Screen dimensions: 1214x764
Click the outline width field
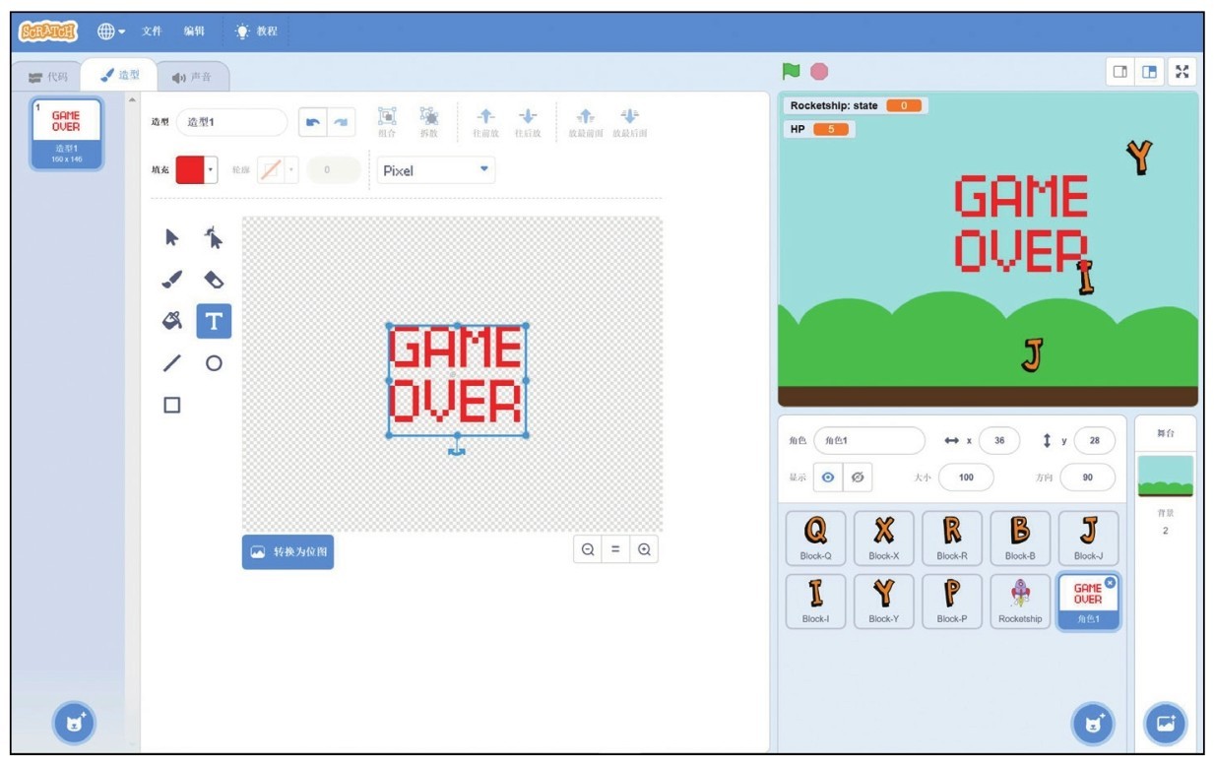tap(333, 170)
